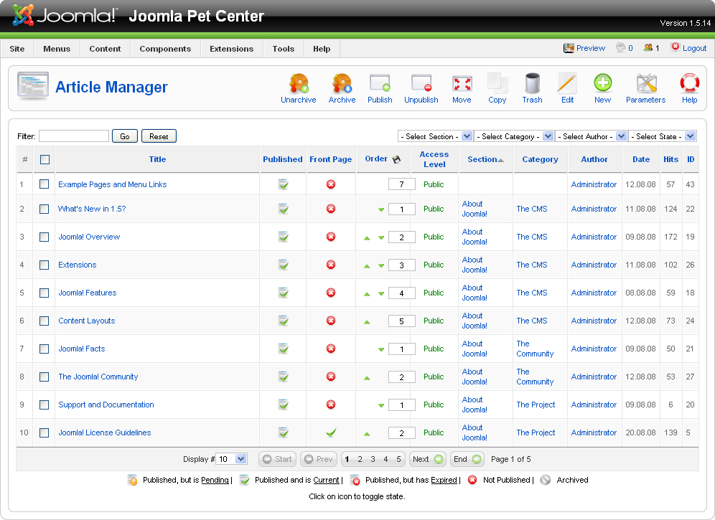Open the Select Category dropdown
The image size is (715, 520).
point(514,136)
